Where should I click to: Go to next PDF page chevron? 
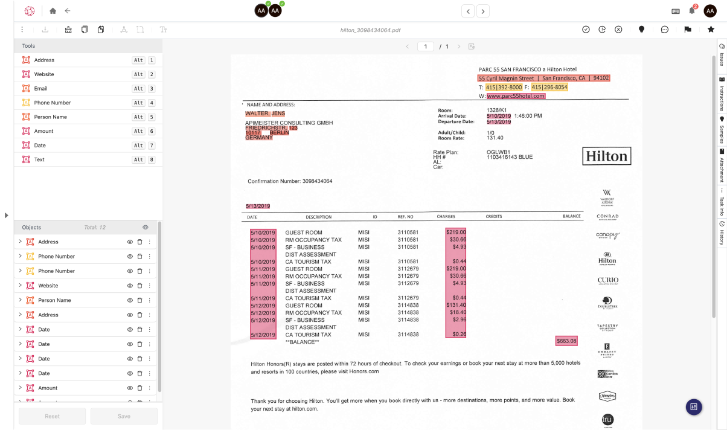click(459, 47)
